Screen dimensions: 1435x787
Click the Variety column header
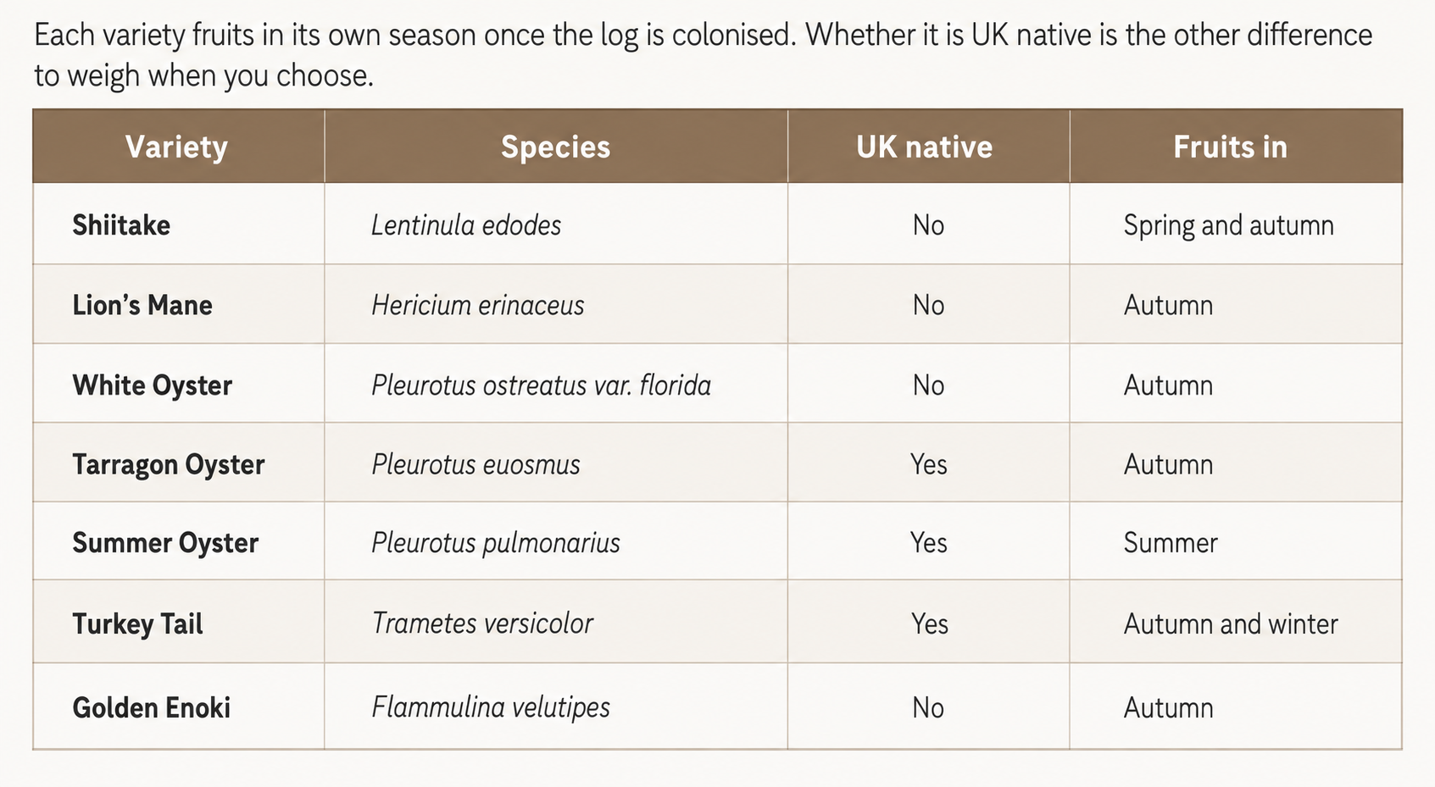pos(176,147)
